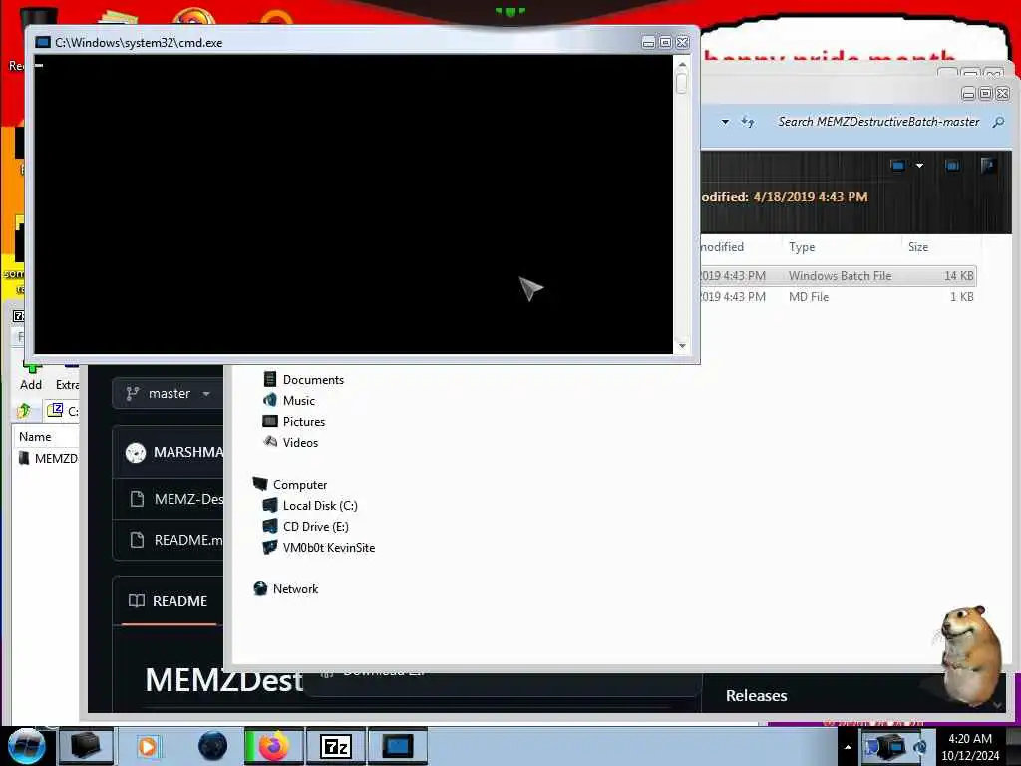Open README.m file link on GitHub
The width and height of the screenshot is (1021, 766).
pyautogui.click(x=188, y=540)
